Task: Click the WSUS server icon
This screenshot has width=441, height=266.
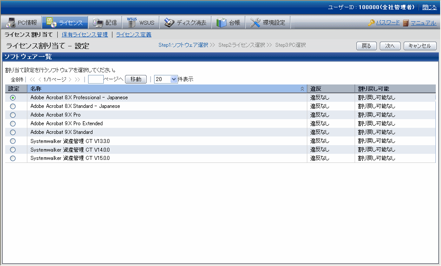Action: [x=132, y=23]
